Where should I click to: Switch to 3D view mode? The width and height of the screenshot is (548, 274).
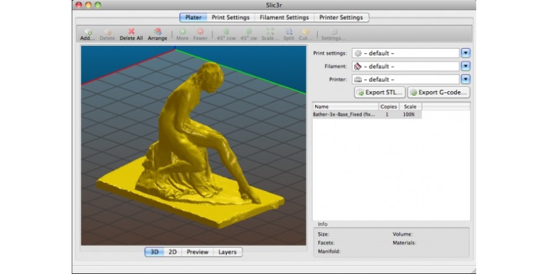(x=154, y=252)
